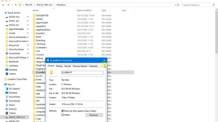Edit the ELAMBKUP folder name field
Screen dimensions: 218x122
[82, 73]
